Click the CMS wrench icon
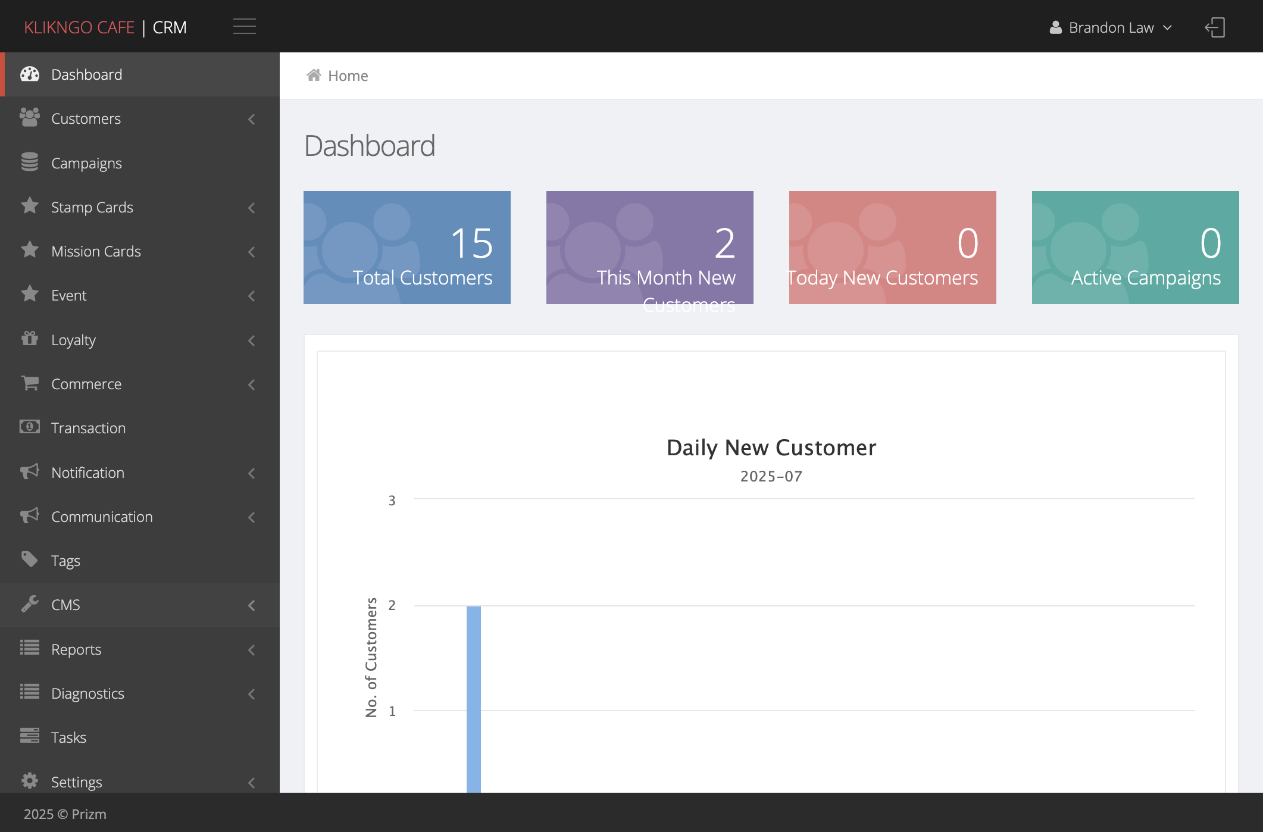 click(x=30, y=603)
